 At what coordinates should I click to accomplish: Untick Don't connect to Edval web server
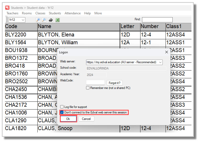62,112
